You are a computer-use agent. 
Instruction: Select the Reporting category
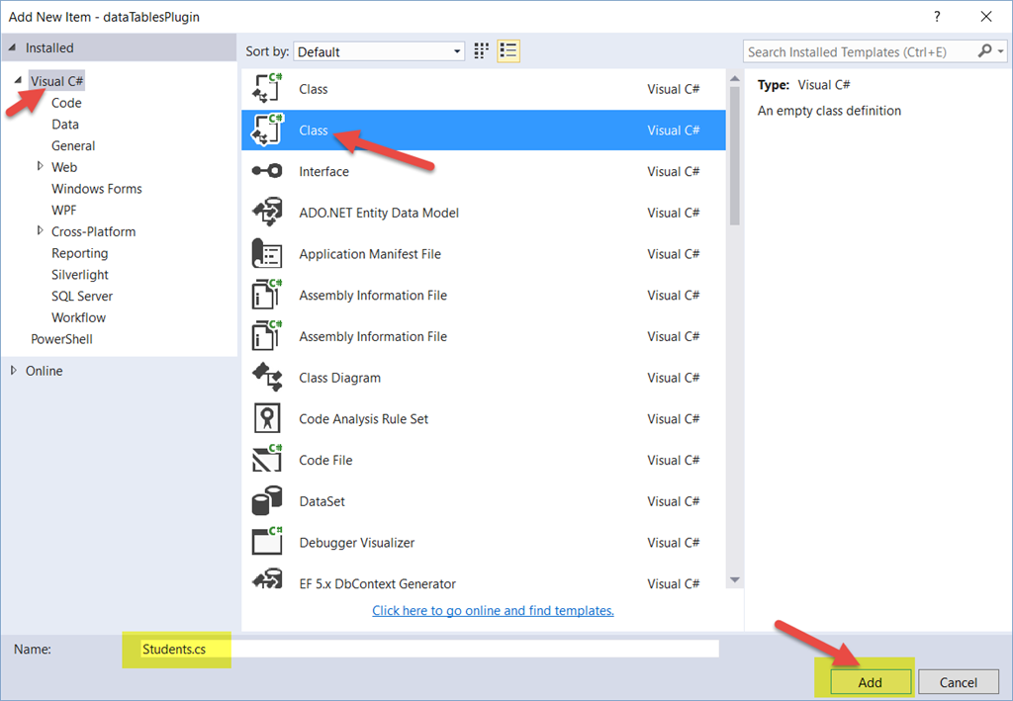point(80,253)
